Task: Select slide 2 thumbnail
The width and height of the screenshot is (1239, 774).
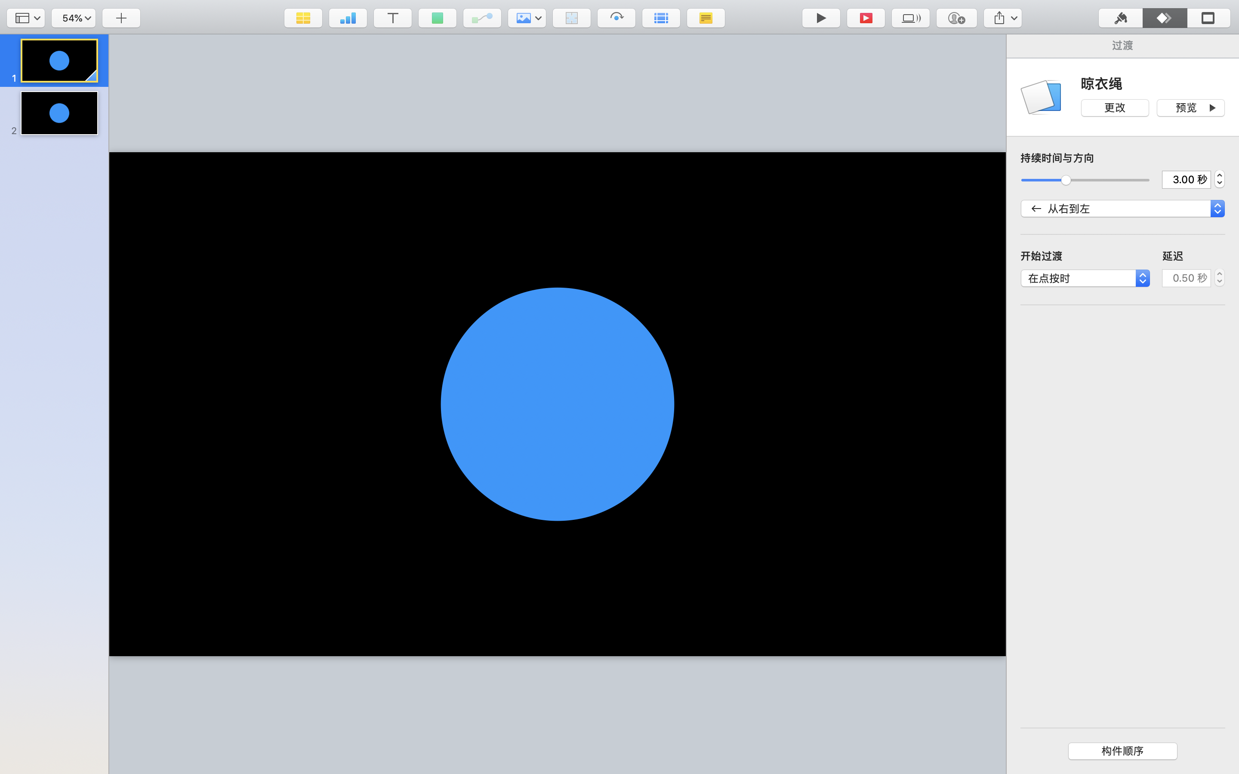Action: pos(59,113)
